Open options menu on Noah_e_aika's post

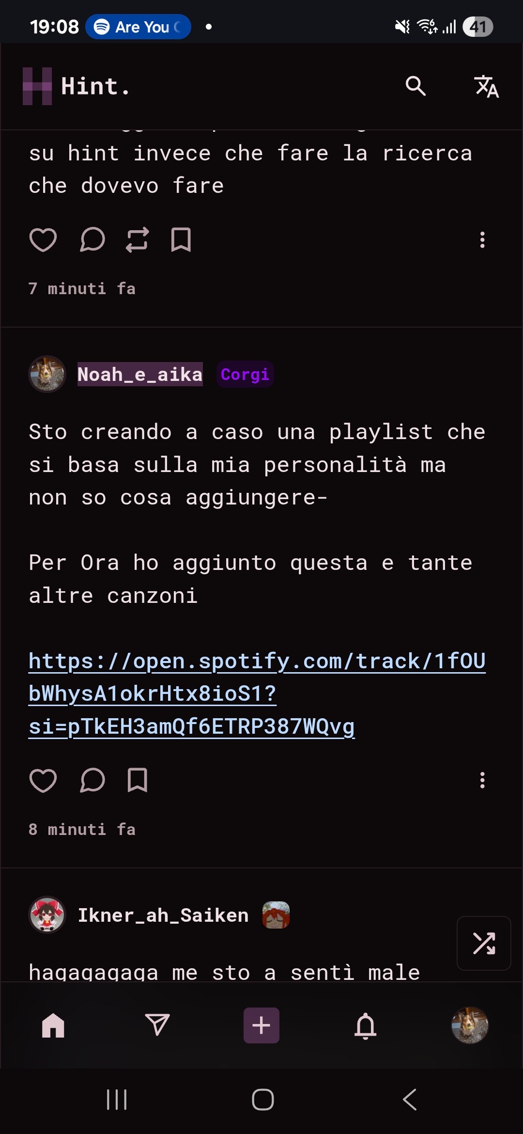tap(482, 780)
